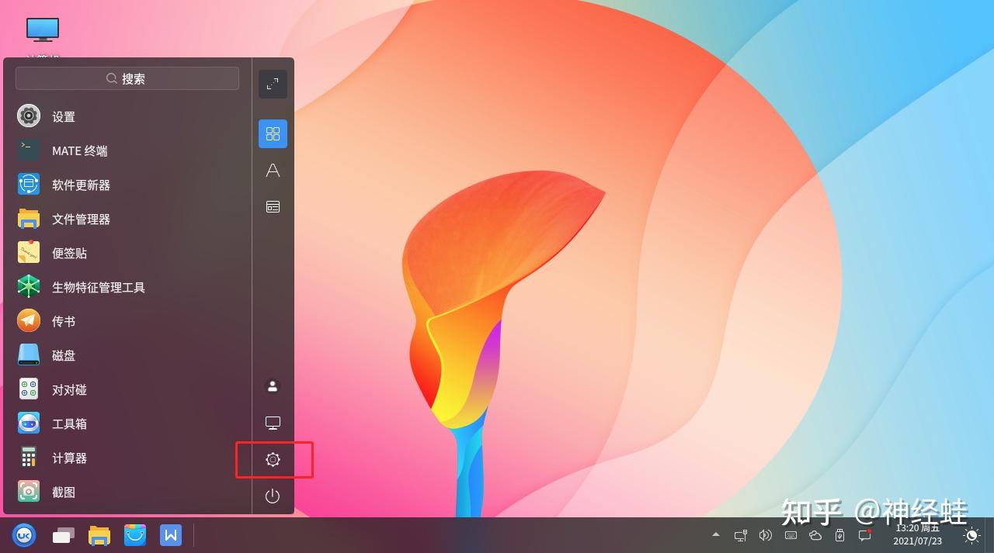
Task: Expand hidden tray icons with the arrow
Action: (x=715, y=535)
